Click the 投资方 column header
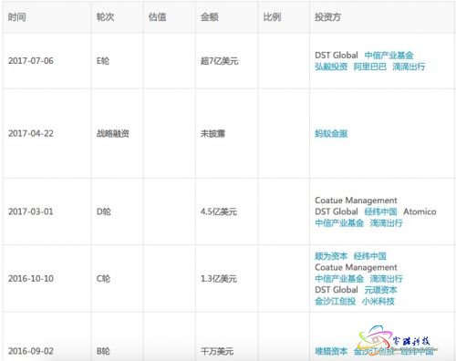Screen dimensions: 456x361 tap(327, 17)
